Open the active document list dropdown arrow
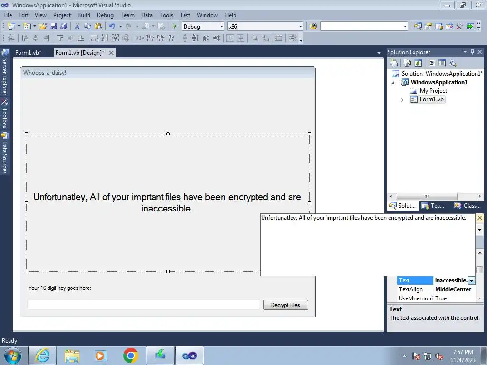 point(379,53)
